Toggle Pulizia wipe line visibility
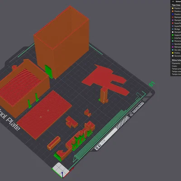 pyautogui.click(x=173, y=53)
